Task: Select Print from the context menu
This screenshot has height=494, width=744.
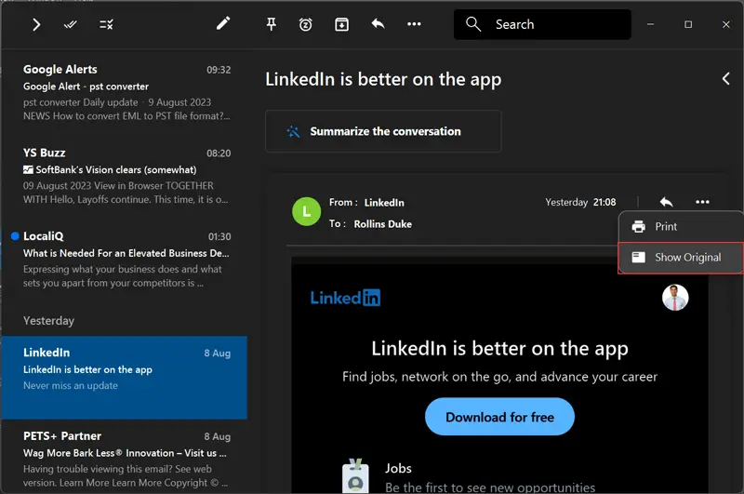Action: [666, 226]
